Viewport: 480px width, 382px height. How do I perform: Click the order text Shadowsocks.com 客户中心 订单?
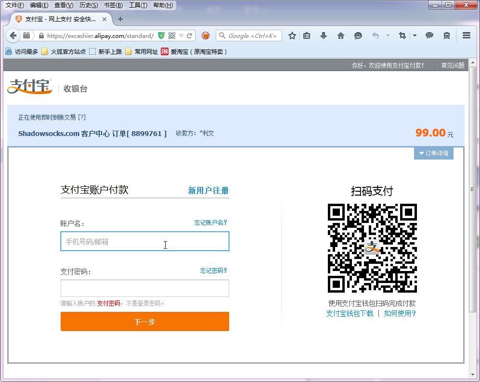[92, 134]
